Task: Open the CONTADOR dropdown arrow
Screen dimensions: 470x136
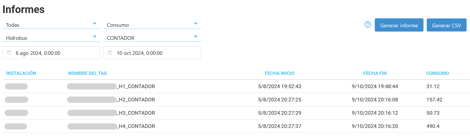Action: pos(196,37)
